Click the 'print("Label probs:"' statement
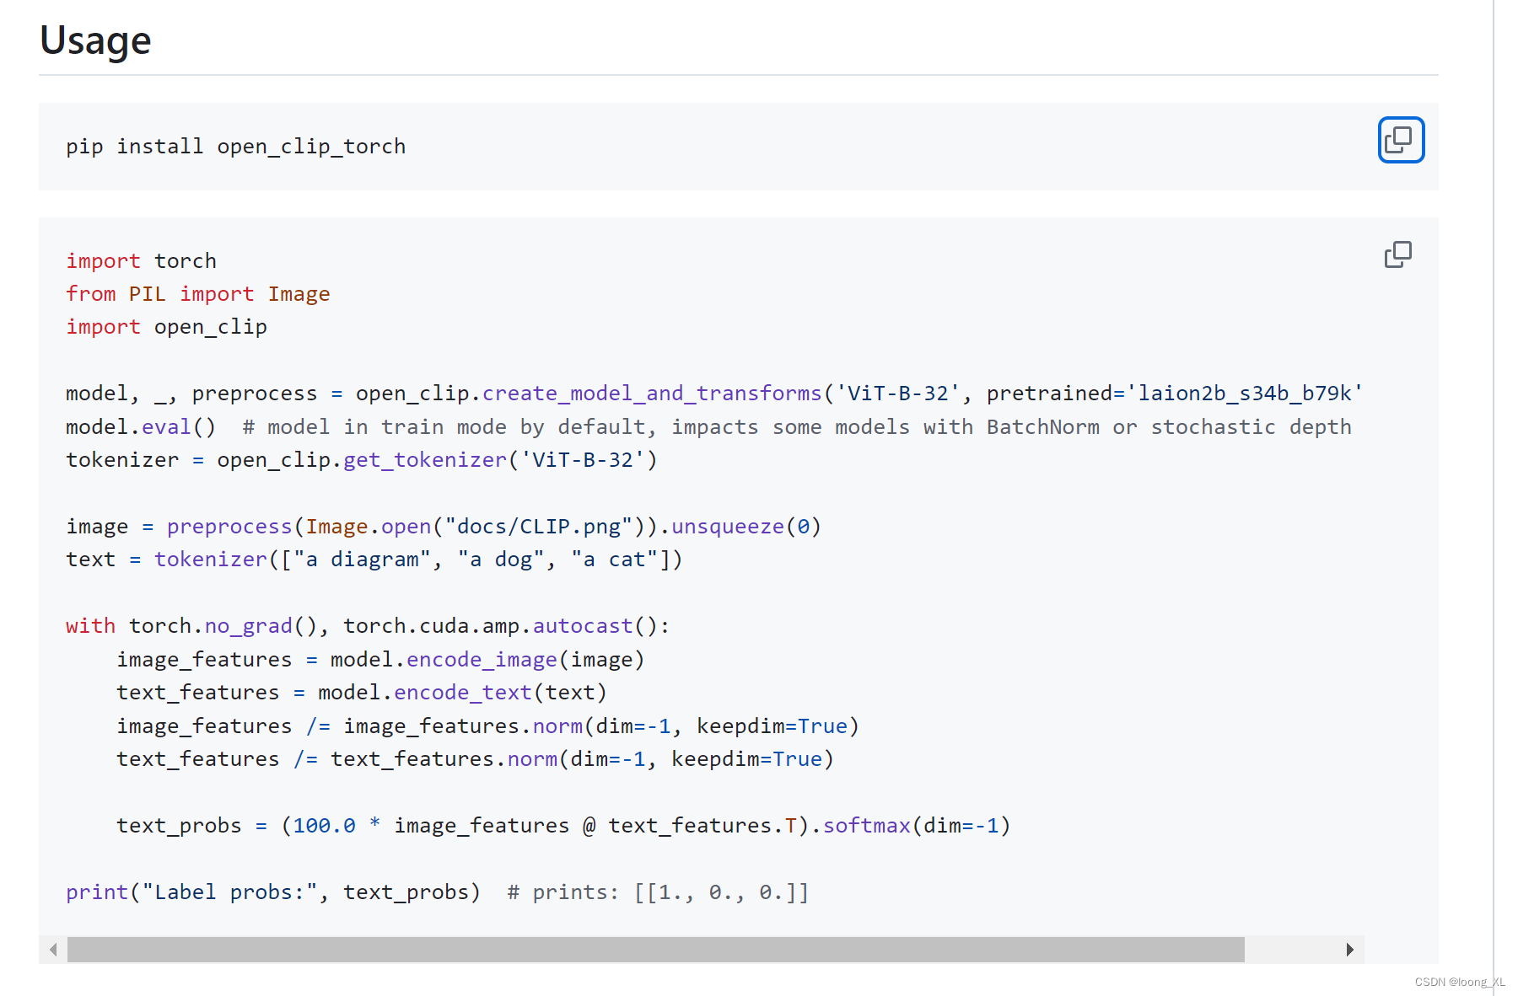Screen dimensions: 1518x996 pyautogui.click(x=272, y=892)
